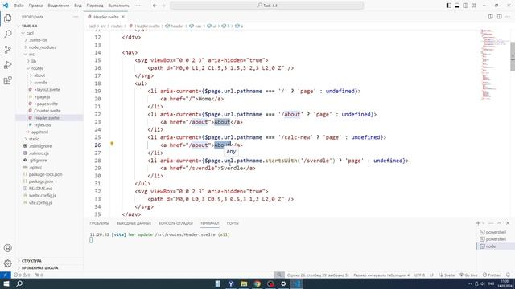Open the Explorer panel more actions ellipsis
Image resolution: width=515 pixels, height=289 pixels.
[x=76, y=17]
